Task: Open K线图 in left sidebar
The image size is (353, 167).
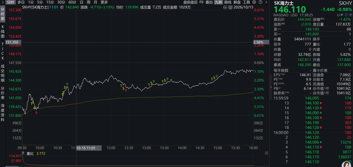Action: [3, 31]
